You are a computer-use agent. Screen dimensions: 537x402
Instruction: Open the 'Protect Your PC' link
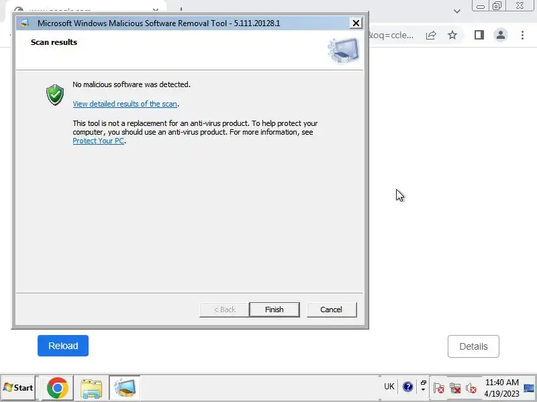(x=98, y=141)
